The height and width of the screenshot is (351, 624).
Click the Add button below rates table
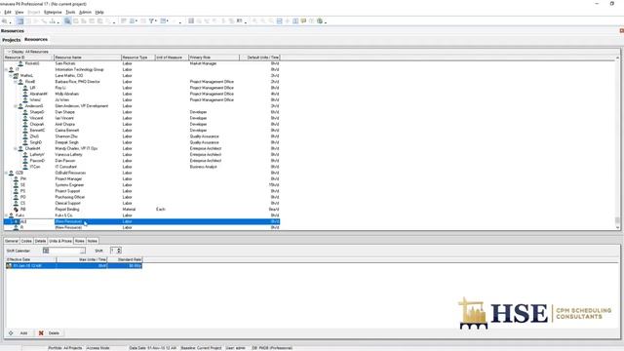[19, 333]
